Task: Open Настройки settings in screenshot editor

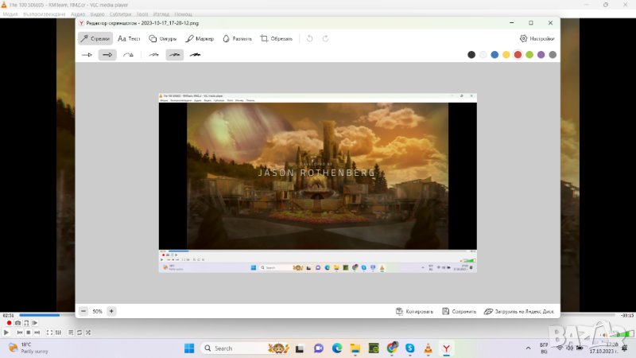Action: (x=537, y=38)
